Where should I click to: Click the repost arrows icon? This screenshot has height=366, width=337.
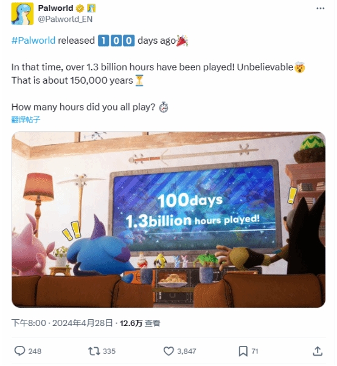point(94,351)
